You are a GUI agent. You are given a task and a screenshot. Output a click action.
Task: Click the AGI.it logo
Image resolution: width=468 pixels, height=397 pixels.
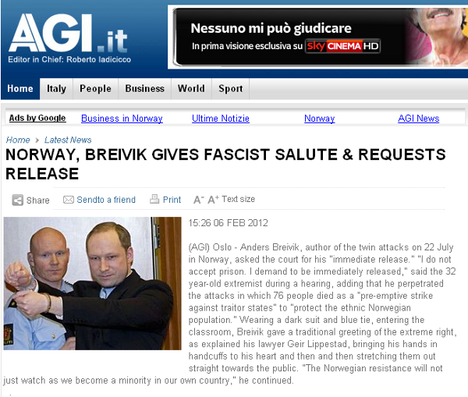coord(69,34)
